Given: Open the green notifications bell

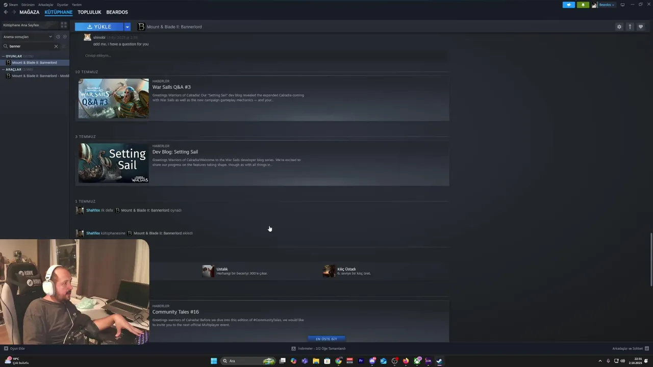Looking at the screenshot, I should tap(583, 5).
